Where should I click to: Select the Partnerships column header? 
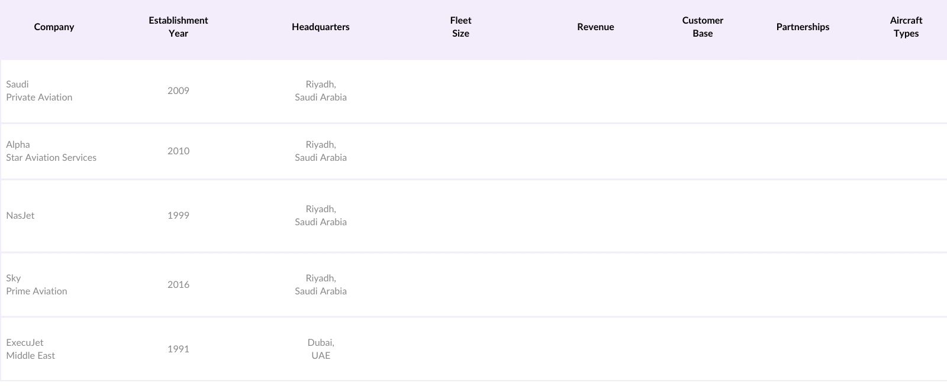pos(803,27)
